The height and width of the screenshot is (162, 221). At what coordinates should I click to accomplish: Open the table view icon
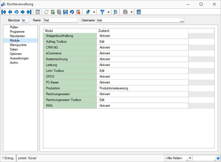[x=38, y=12]
